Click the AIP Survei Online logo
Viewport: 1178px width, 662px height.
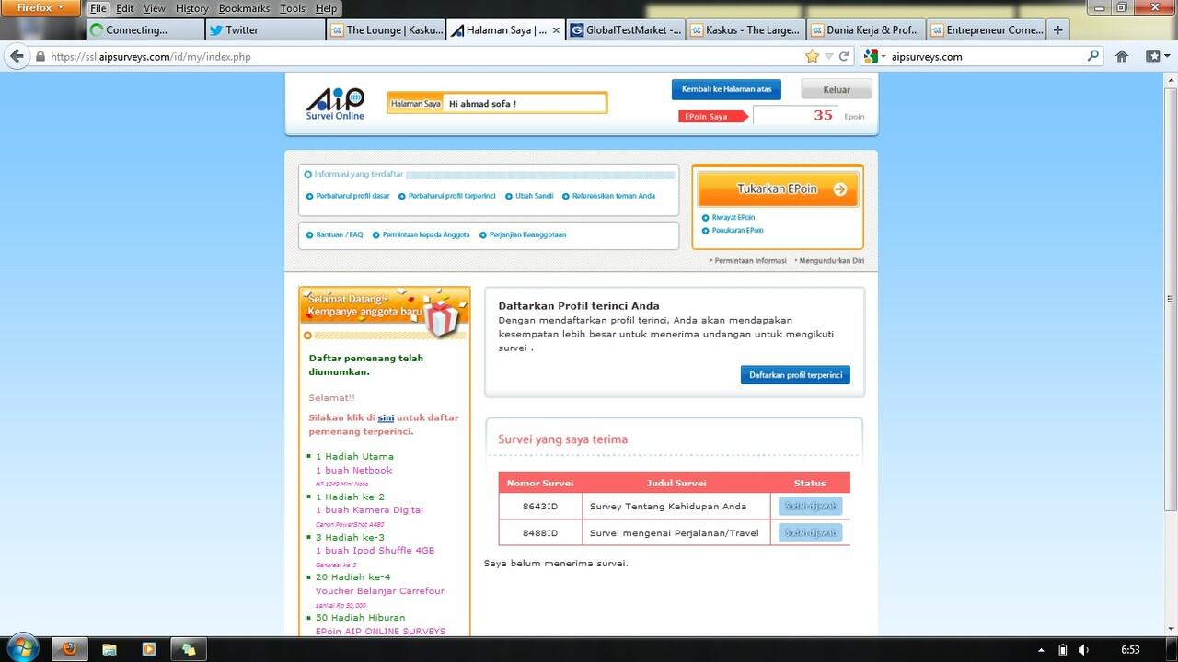pyautogui.click(x=335, y=103)
